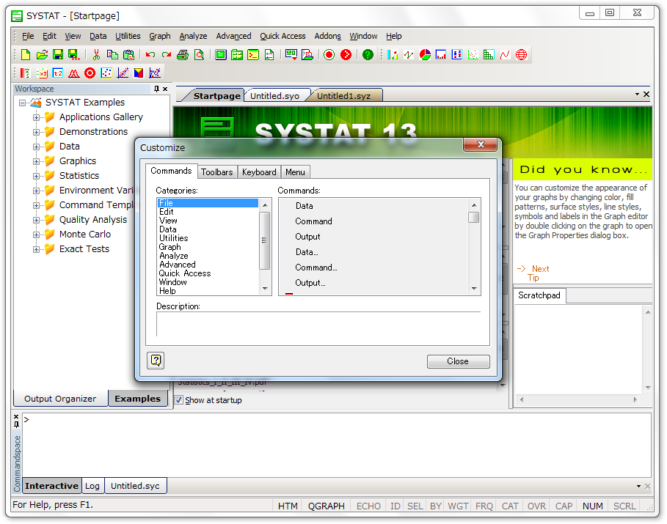
Task: Click the Histogram staircase graph icon
Action: pyautogui.click(x=489, y=55)
